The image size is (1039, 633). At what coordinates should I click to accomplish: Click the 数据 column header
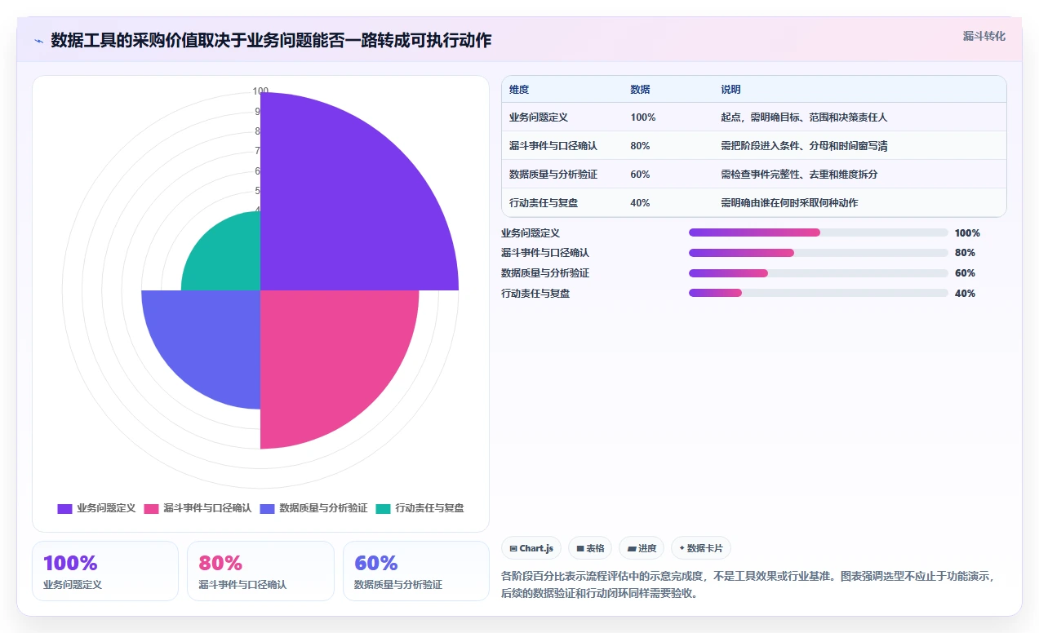coord(640,90)
